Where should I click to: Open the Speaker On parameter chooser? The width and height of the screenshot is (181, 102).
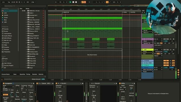(x=148, y=43)
